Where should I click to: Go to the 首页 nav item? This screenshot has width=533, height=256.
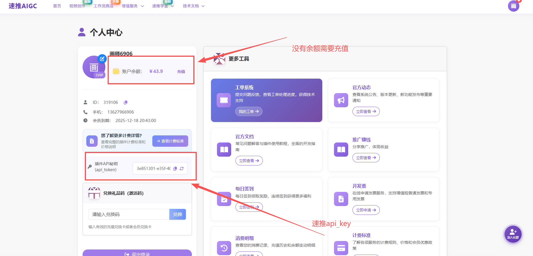[x=57, y=6]
